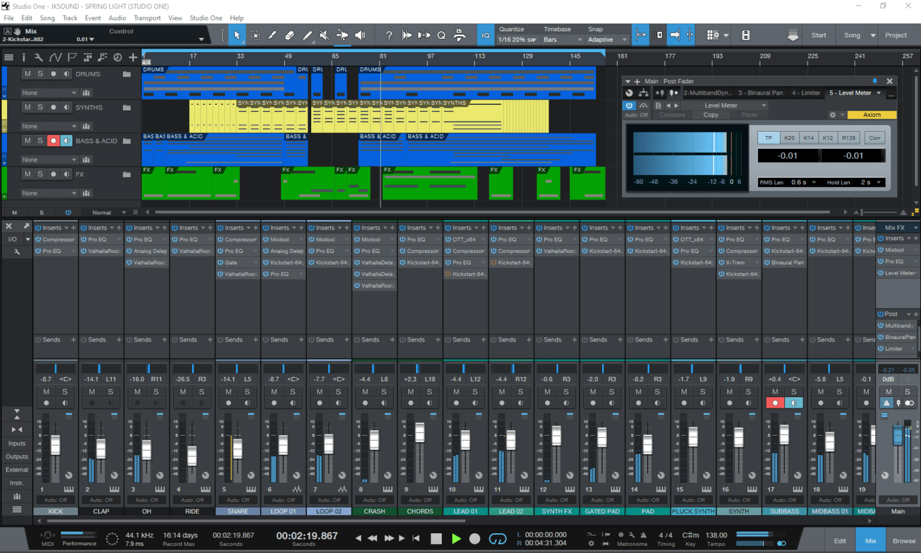
Task: Solo the SYNTHS track
Action: 40,107
